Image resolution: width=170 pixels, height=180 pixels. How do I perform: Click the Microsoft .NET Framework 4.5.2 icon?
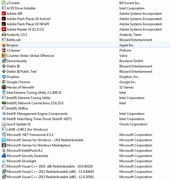tap(4, 135)
